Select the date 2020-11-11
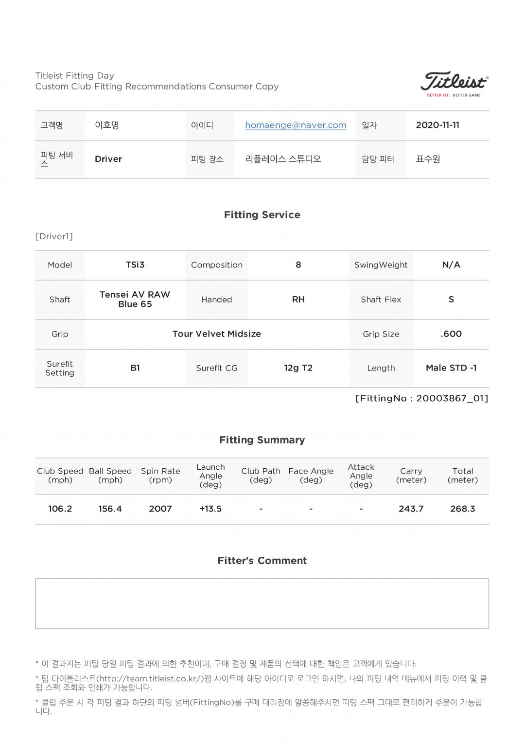The image size is (525, 743). (x=437, y=125)
